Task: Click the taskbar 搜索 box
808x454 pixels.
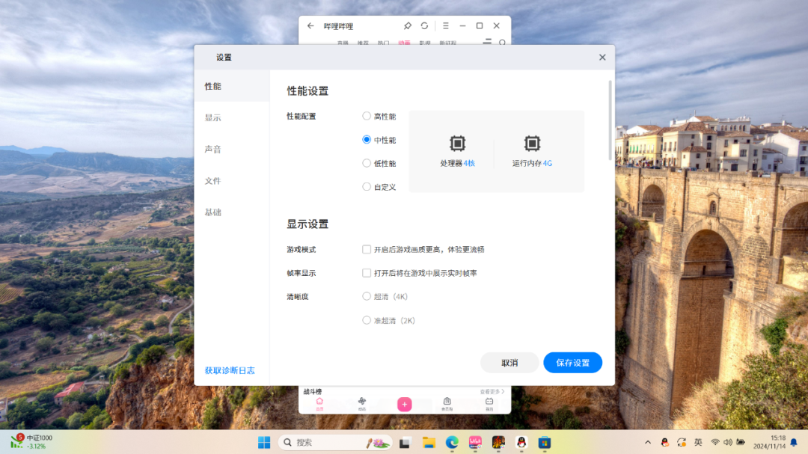Action: [x=335, y=442]
